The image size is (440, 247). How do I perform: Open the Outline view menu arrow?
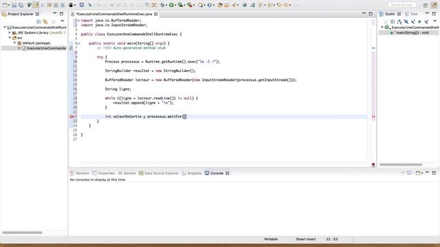(434, 21)
